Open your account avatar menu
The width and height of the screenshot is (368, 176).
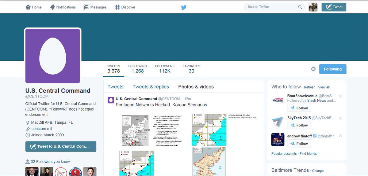313,7
